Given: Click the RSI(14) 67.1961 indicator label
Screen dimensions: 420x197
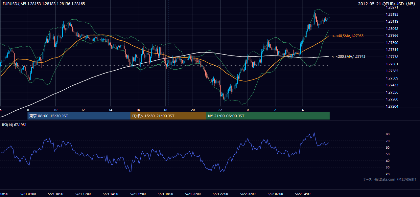Looking at the screenshot, I should (14, 125).
